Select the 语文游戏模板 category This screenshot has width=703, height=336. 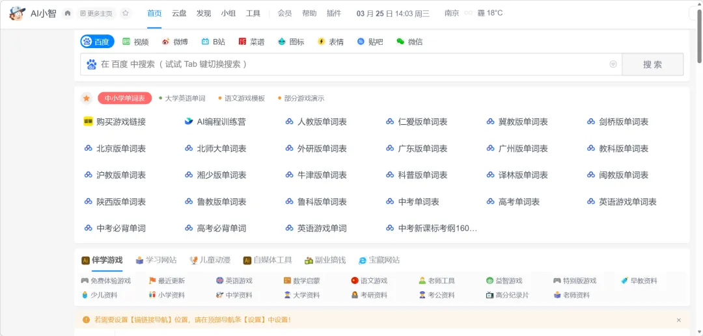(241, 98)
